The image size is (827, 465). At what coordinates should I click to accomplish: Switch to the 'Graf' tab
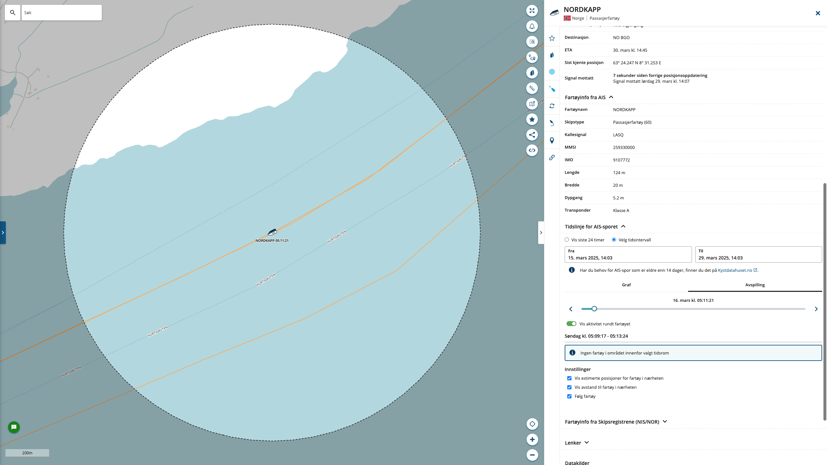pos(626,285)
